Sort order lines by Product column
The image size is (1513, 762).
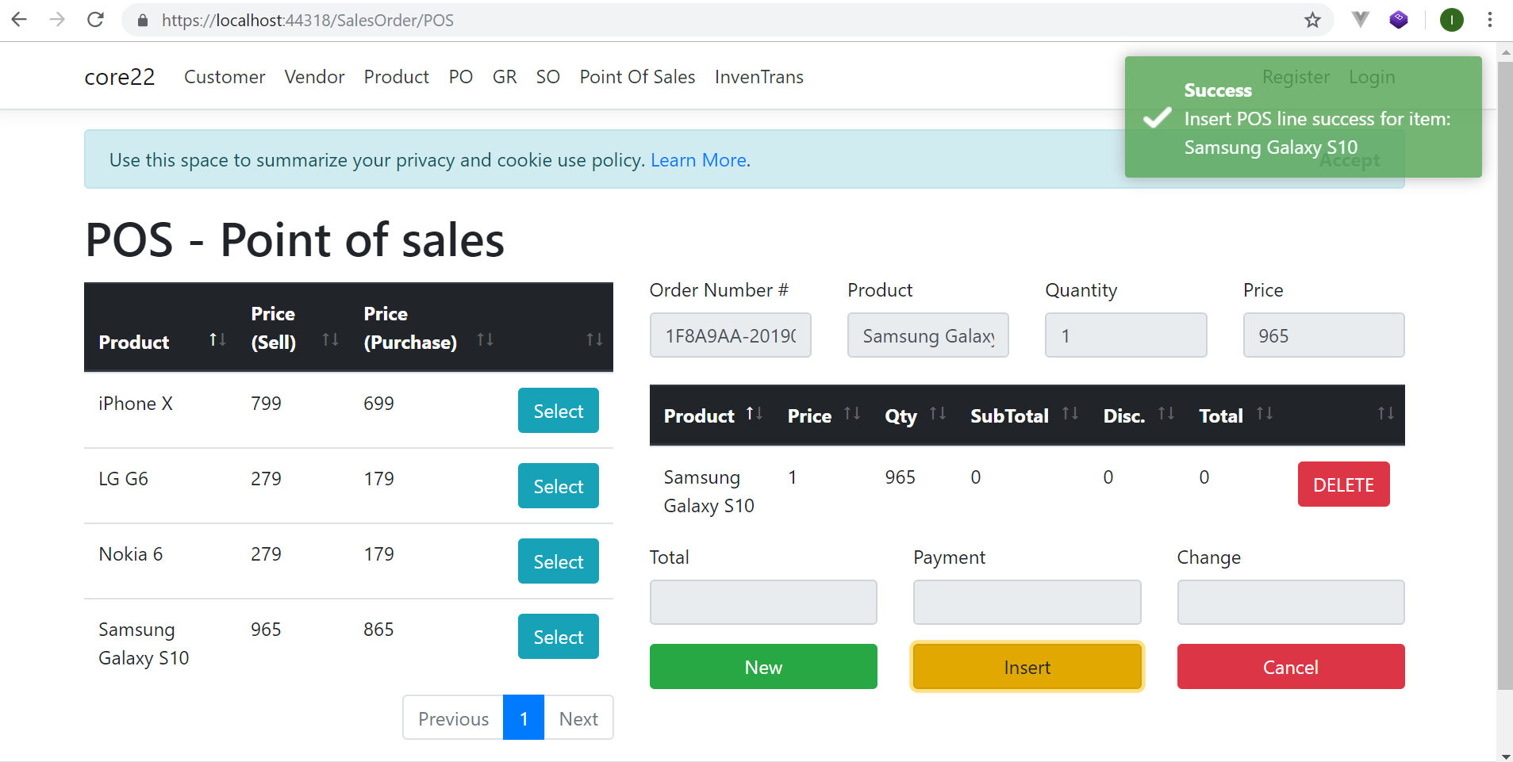click(712, 415)
